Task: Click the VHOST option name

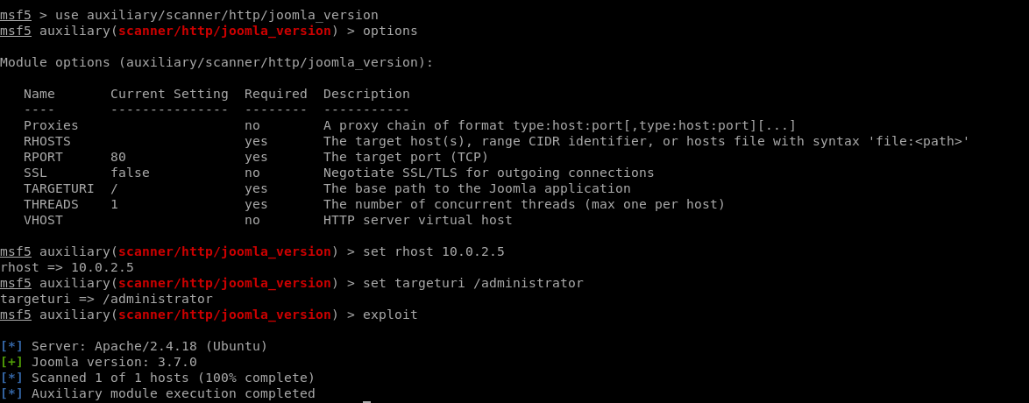Action: [43, 220]
